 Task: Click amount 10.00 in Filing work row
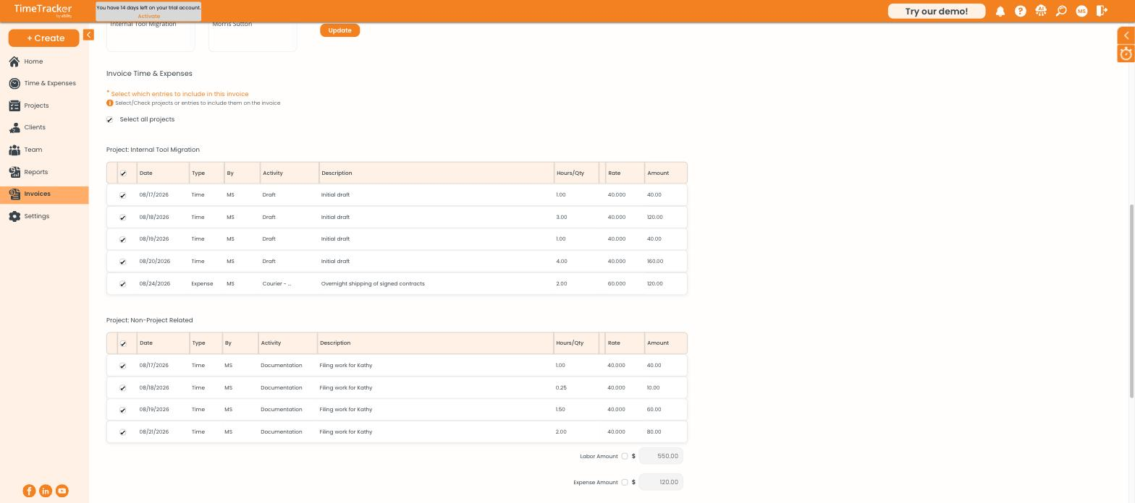coord(653,387)
